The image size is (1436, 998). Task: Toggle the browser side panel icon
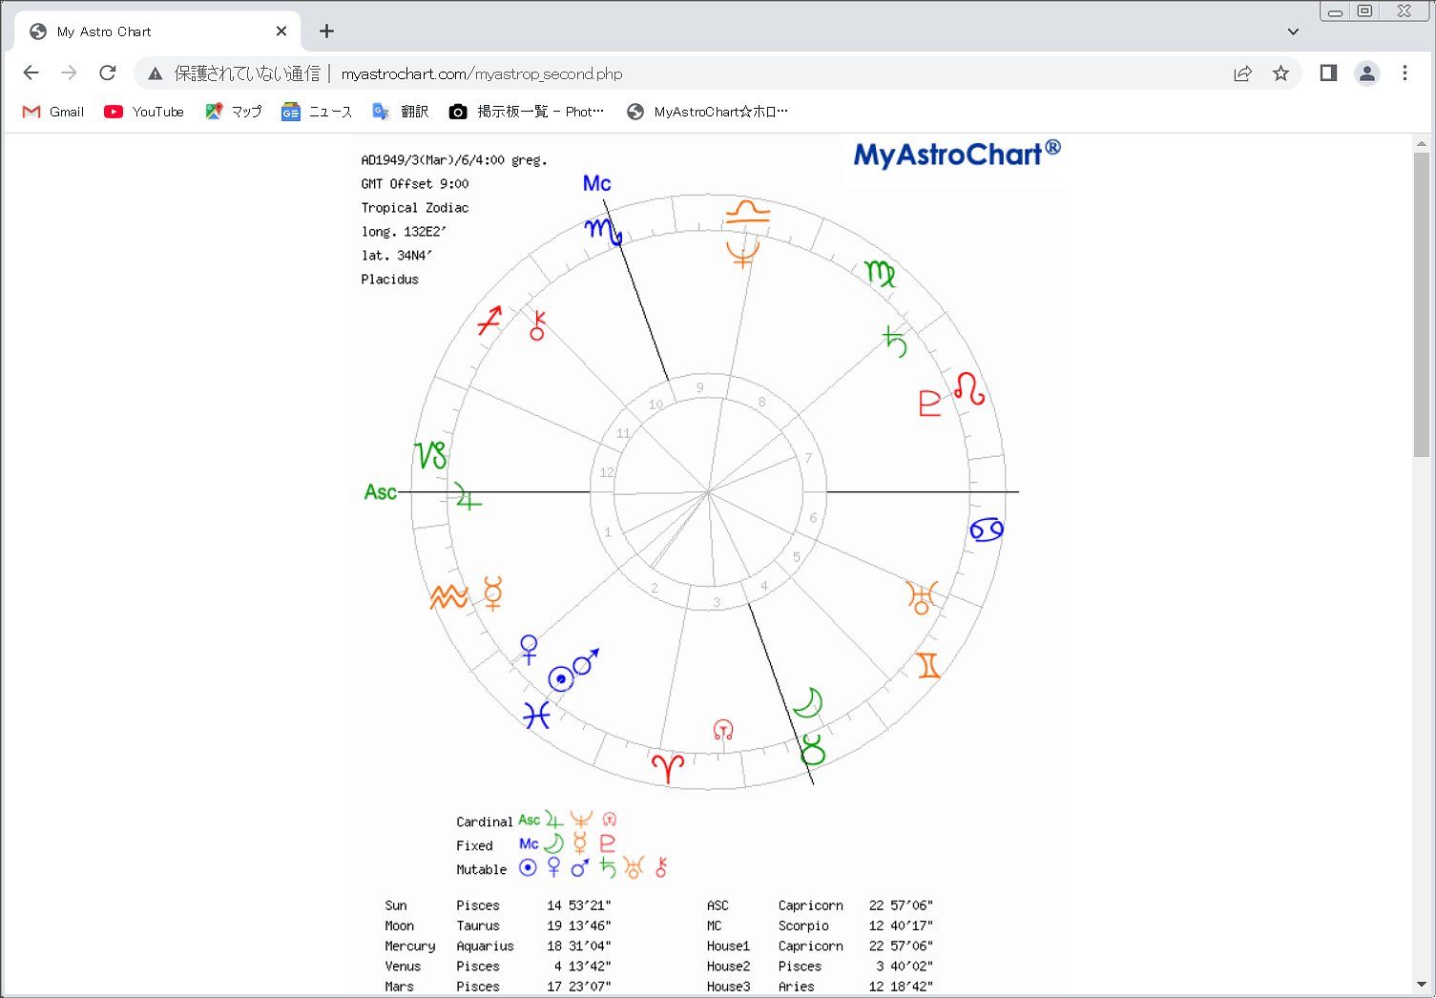(x=1328, y=73)
